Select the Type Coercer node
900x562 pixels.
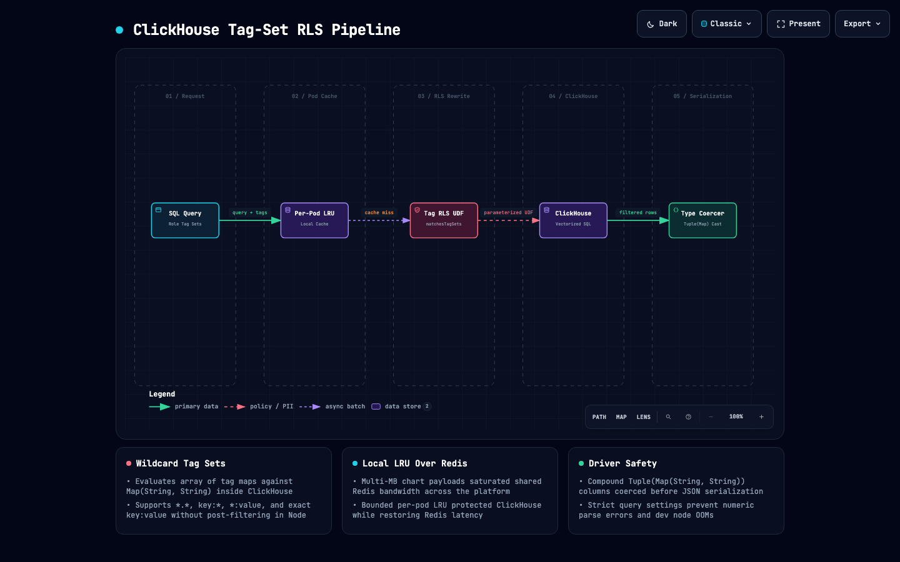click(x=702, y=220)
